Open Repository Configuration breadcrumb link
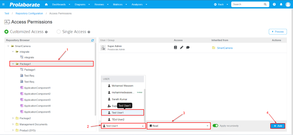The height and width of the screenshot is (135, 293). pyautogui.click(x=29, y=13)
